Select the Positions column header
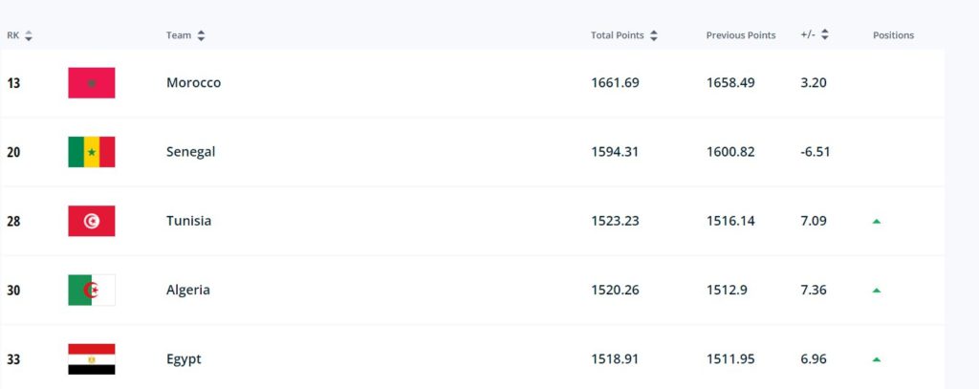Image resolution: width=979 pixels, height=389 pixels. pos(893,35)
